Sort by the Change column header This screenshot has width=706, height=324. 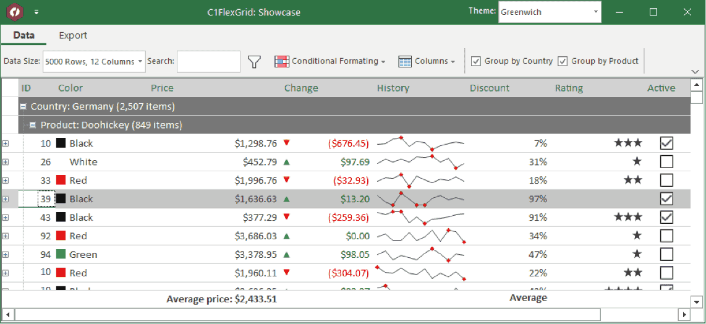[x=301, y=88]
